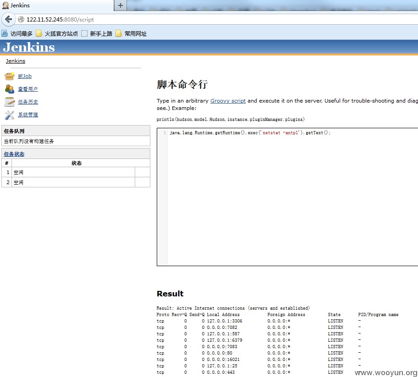The height and width of the screenshot is (377, 418).
Task: Click the 0.0.0.0:7082 local address entry
Action: [x=222, y=328]
